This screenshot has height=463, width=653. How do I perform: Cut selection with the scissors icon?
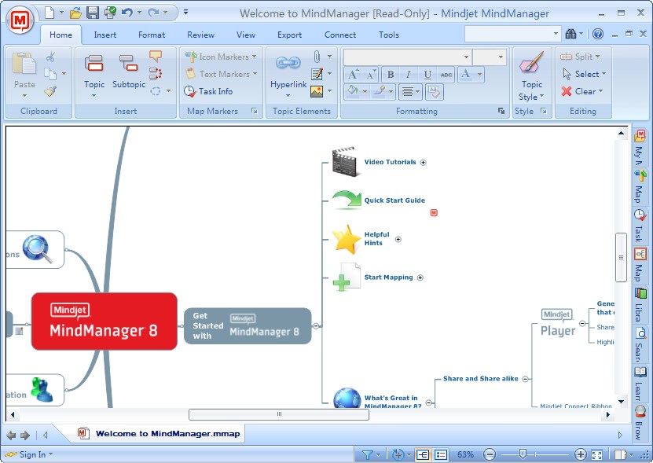point(50,57)
